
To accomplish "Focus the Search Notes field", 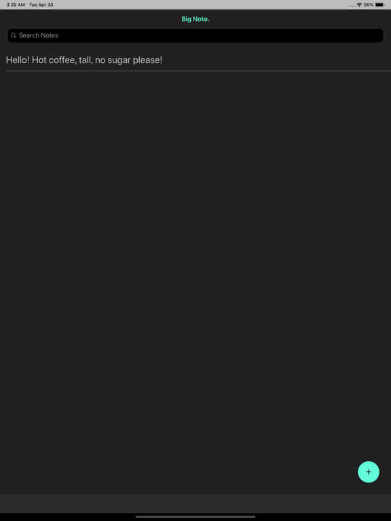I will point(195,35).
